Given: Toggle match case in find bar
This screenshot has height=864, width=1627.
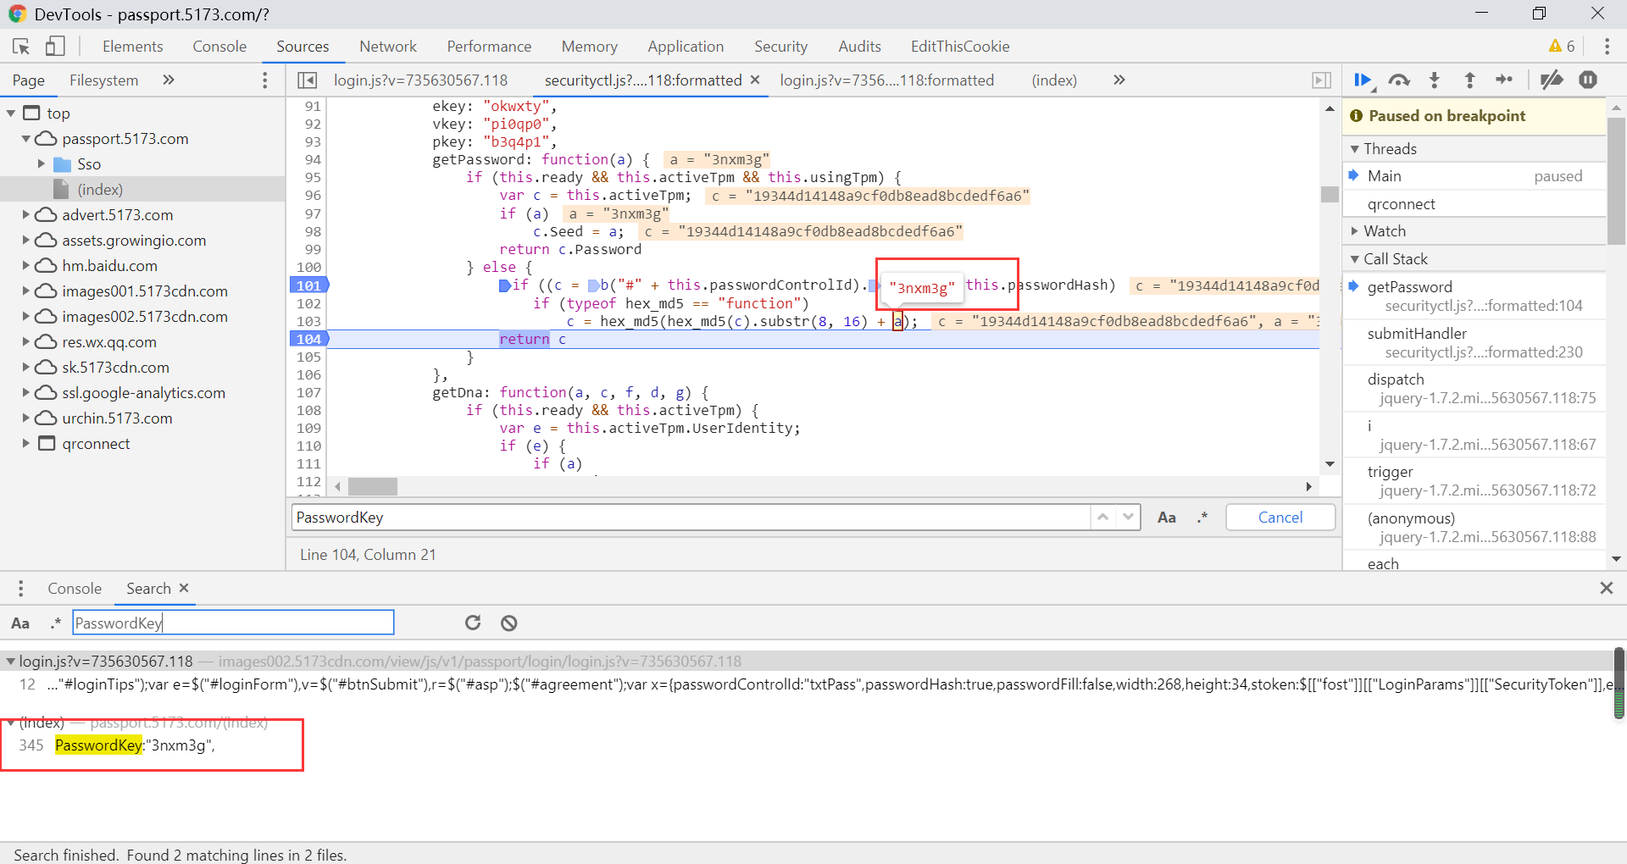Looking at the screenshot, I should [1167, 518].
